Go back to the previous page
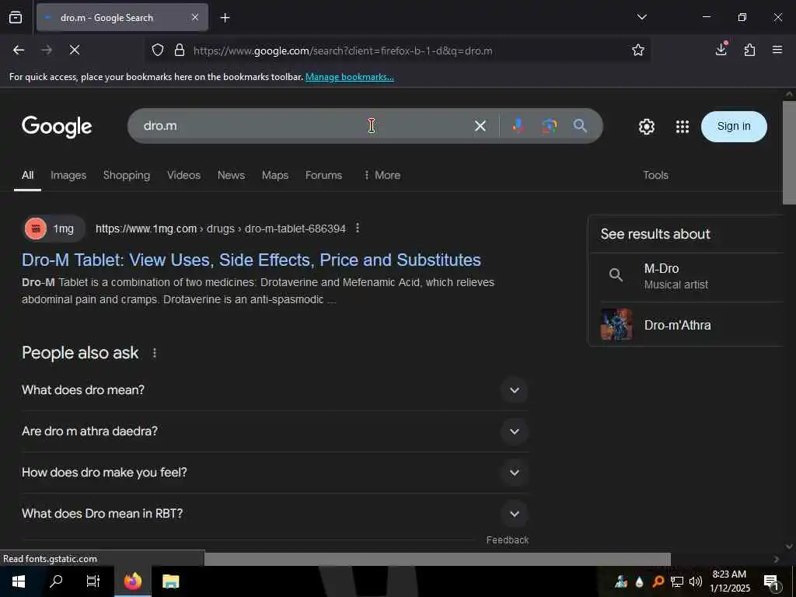 tap(19, 51)
